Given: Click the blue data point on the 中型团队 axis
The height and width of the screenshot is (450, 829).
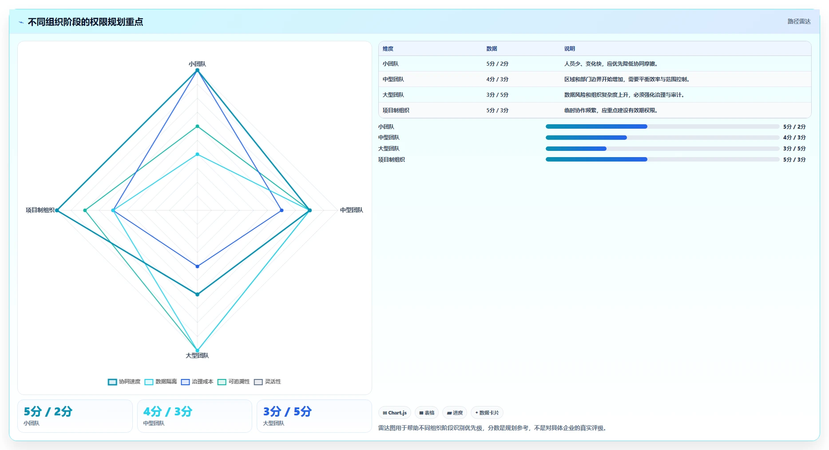Looking at the screenshot, I should pyautogui.click(x=282, y=210).
